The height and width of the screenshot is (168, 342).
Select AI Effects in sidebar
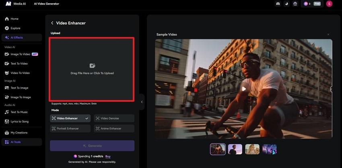pyautogui.click(x=22, y=37)
